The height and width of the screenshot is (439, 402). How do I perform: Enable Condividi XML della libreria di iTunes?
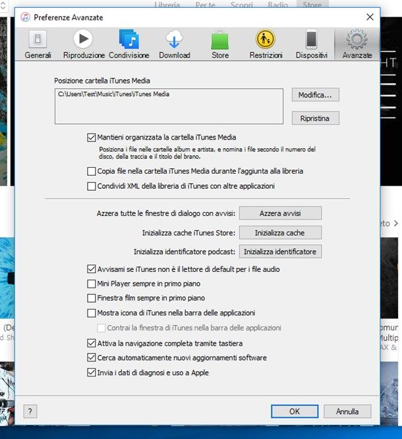(x=92, y=186)
